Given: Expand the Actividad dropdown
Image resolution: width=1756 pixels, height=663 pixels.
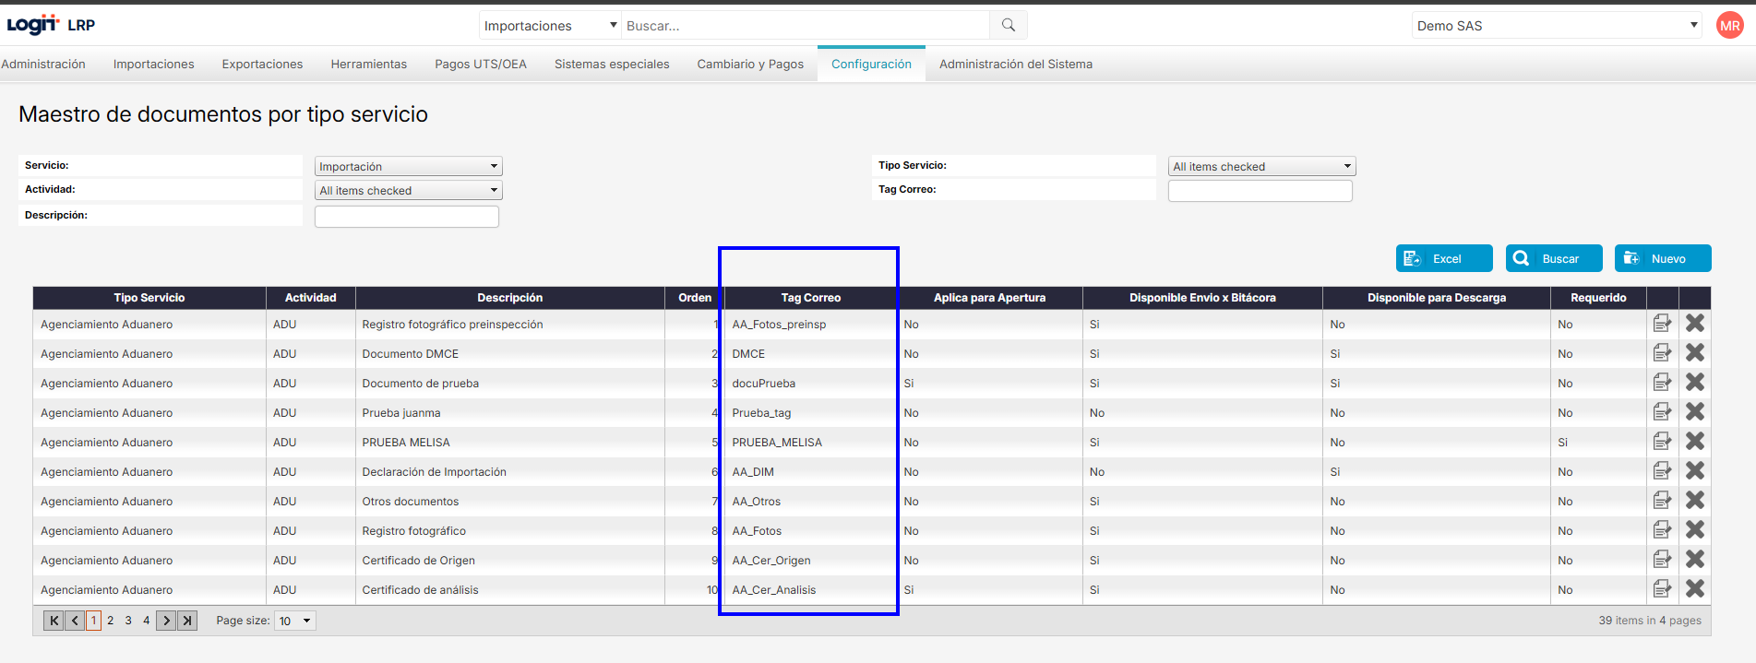Looking at the screenshot, I should [408, 191].
